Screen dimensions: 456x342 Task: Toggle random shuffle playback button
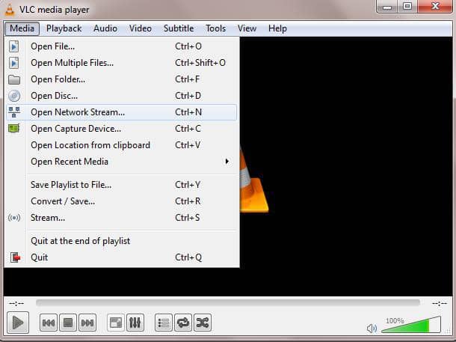tap(203, 323)
